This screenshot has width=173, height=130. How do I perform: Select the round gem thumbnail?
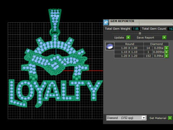pyautogui.click(x=110, y=46)
